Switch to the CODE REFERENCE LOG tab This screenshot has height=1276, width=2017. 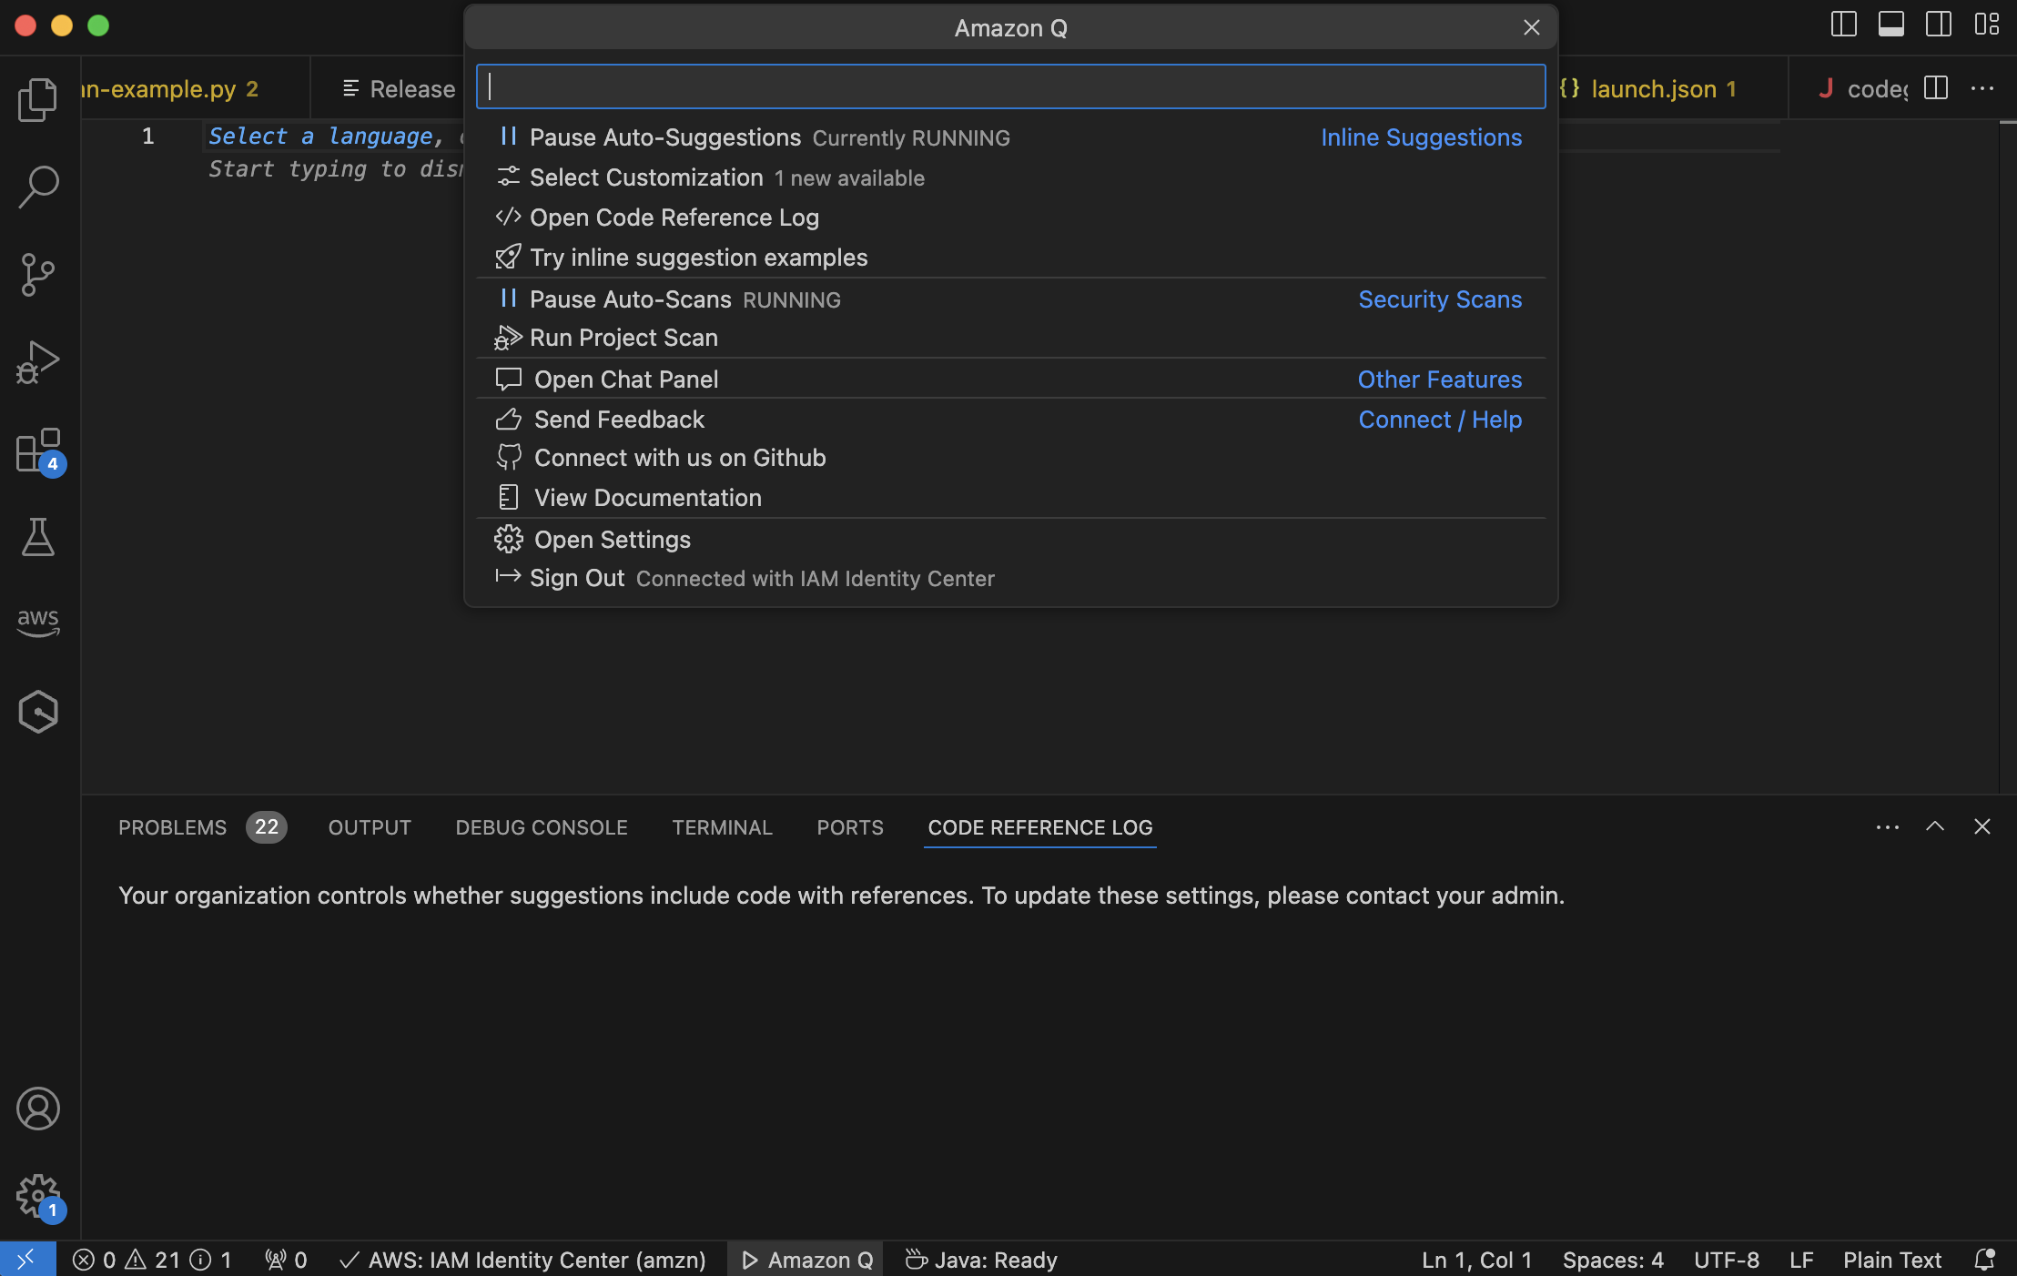pos(1041,826)
